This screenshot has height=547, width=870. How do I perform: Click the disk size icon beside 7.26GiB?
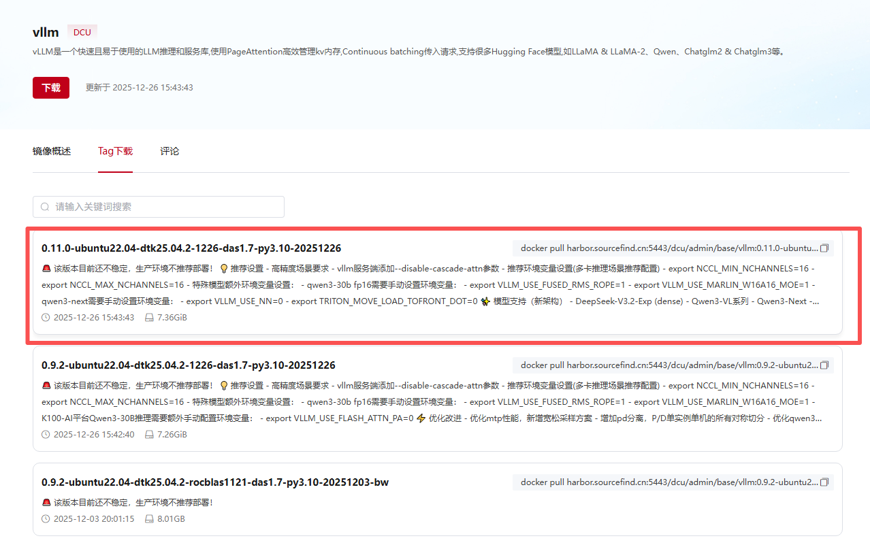pyautogui.click(x=149, y=435)
